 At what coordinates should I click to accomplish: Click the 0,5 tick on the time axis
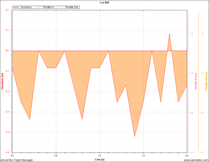pos(56,156)
